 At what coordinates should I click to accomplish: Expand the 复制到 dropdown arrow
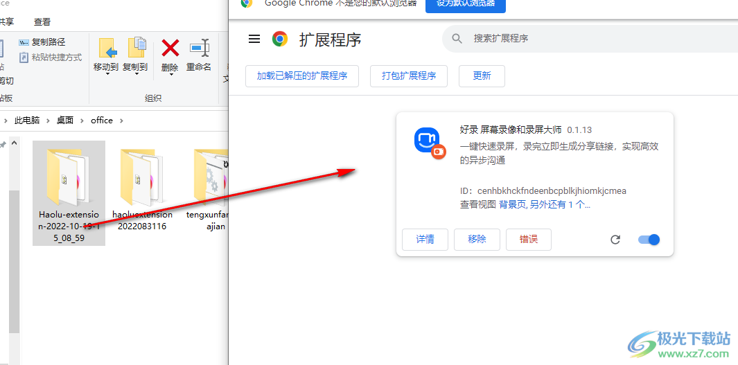coord(136,74)
